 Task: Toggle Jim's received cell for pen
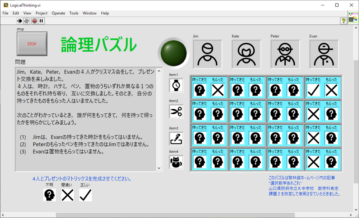(x=218, y=138)
